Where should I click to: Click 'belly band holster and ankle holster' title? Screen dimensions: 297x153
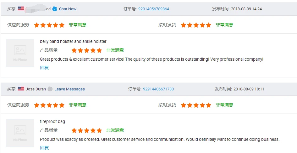coord(73,41)
